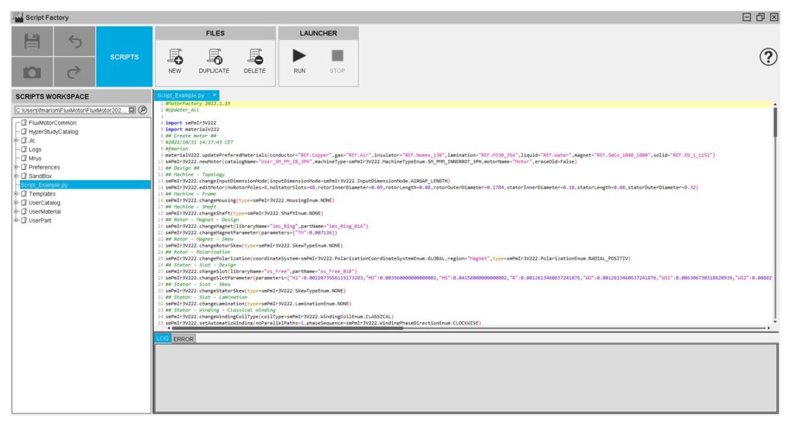Switch to the ERROR tab
790x425 pixels.
[x=183, y=339]
